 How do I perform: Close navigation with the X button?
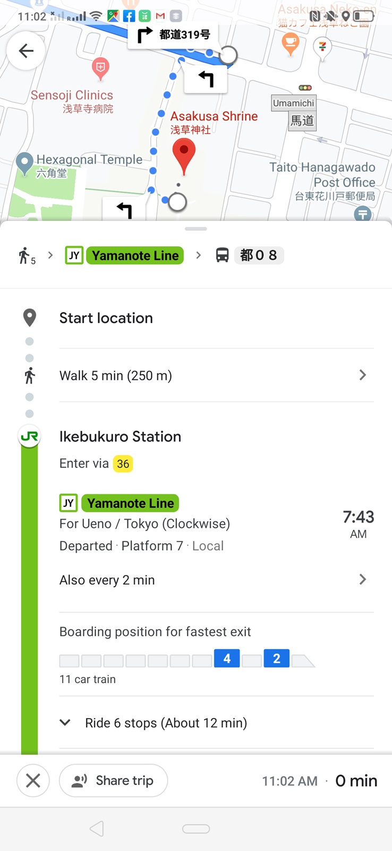click(x=33, y=780)
